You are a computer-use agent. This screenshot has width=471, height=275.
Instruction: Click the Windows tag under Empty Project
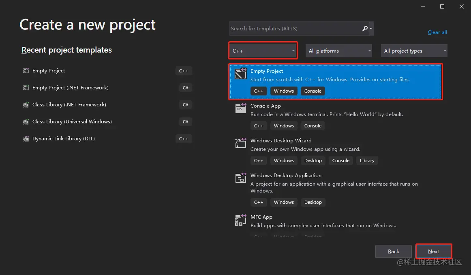point(284,91)
